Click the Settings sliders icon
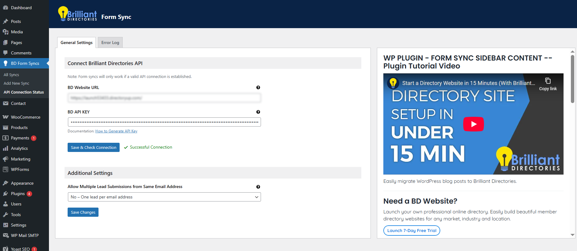Viewport: 577px width, 251px height. pos(6,225)
